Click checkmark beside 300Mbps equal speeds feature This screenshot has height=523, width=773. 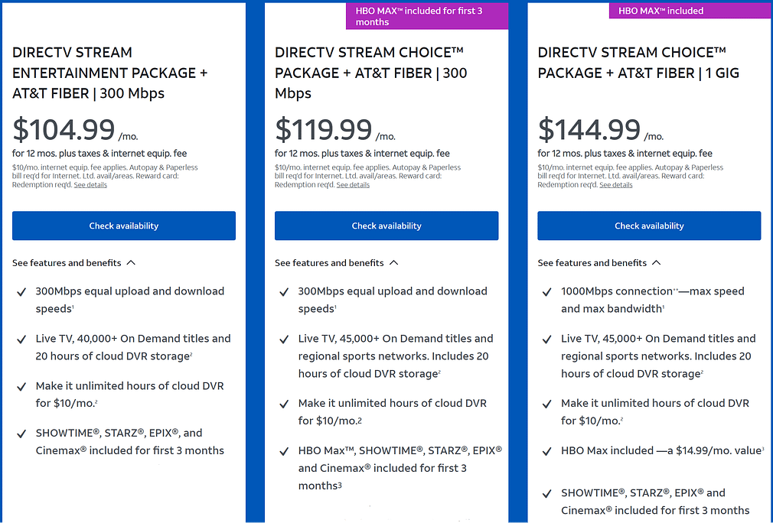point(21,291)
